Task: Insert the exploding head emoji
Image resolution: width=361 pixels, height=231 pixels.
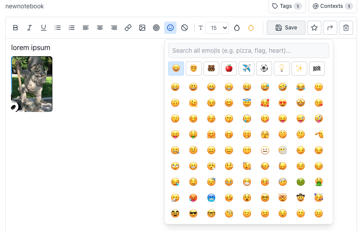Action: pyautogui.click(x=283, y=198)
